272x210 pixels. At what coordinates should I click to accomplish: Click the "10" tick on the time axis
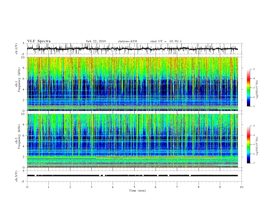[241, 187]
